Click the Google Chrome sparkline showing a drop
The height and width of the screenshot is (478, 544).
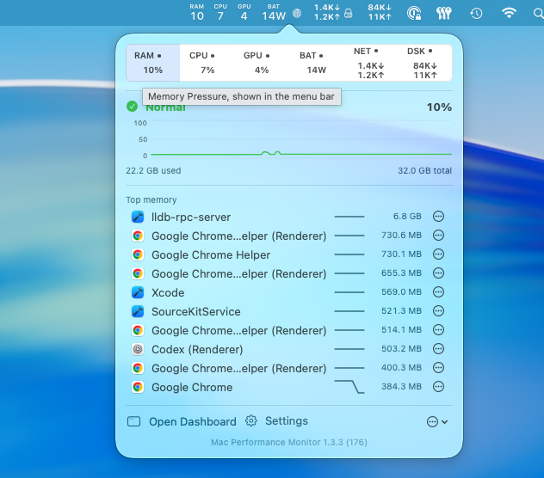click(349, 387)
